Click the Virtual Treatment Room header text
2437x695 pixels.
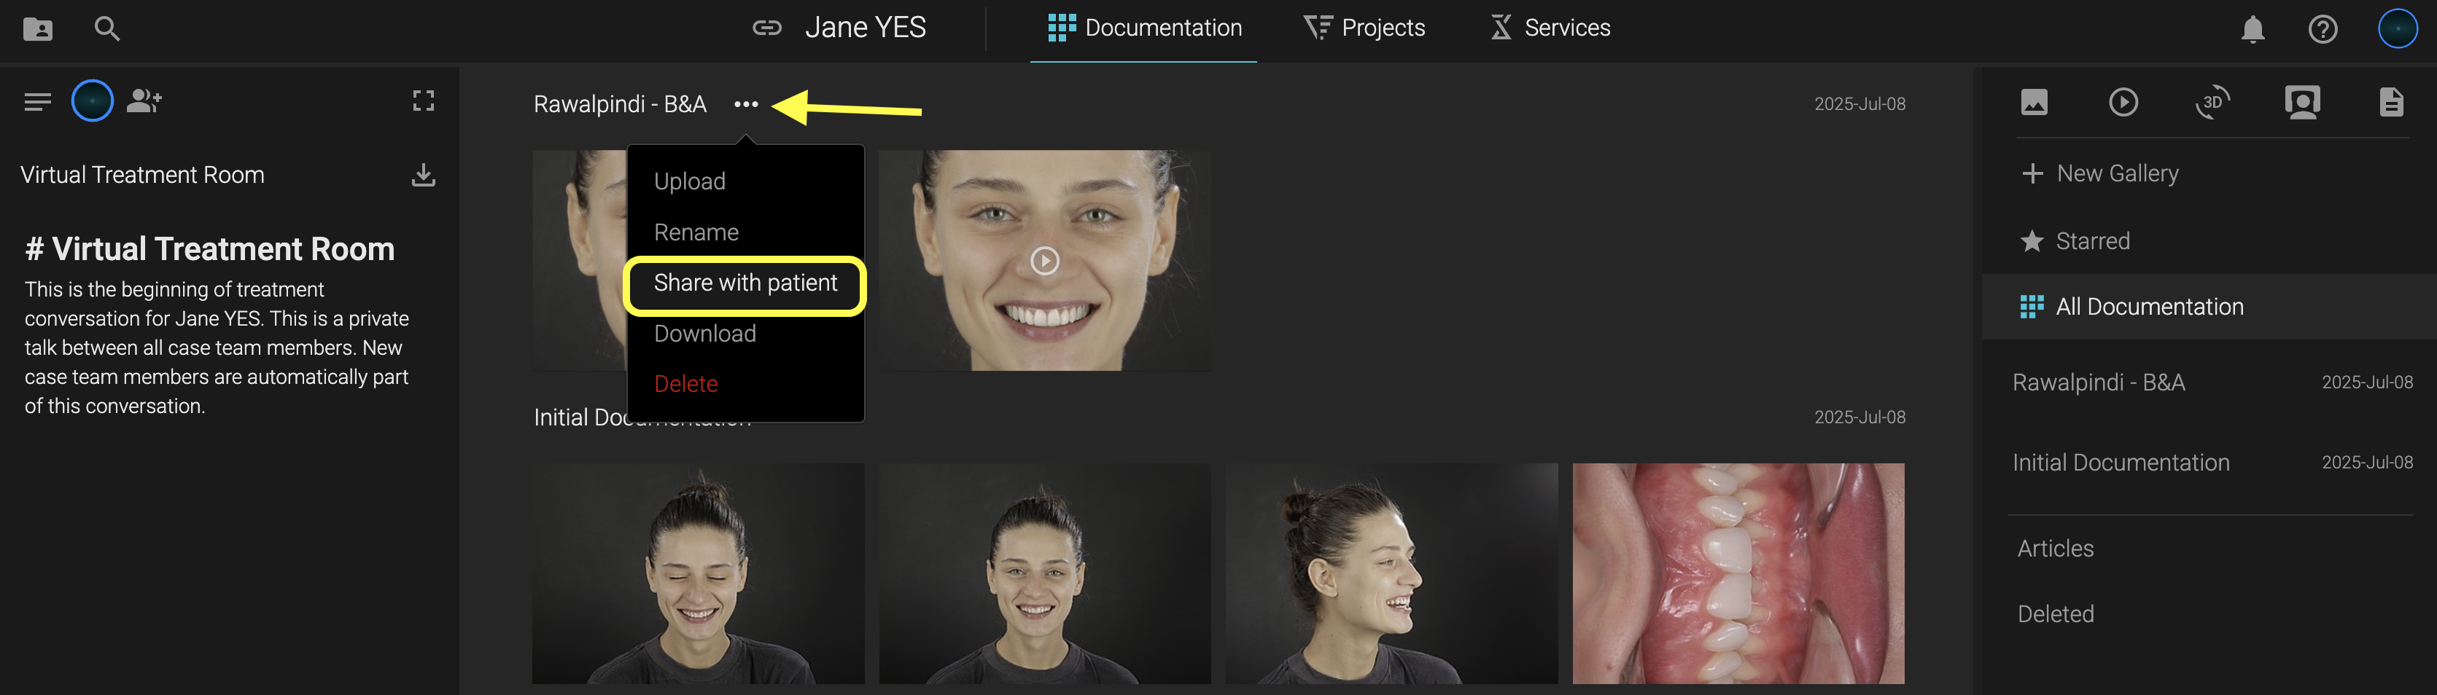142,175
